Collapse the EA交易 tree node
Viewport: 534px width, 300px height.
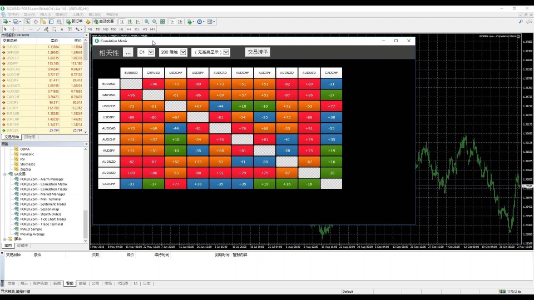coord(4,174)
